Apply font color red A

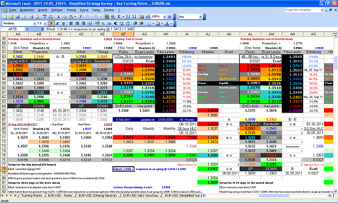(167, 23)
